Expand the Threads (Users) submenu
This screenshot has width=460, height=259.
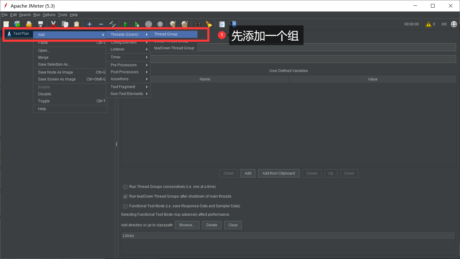click(128, 34)
